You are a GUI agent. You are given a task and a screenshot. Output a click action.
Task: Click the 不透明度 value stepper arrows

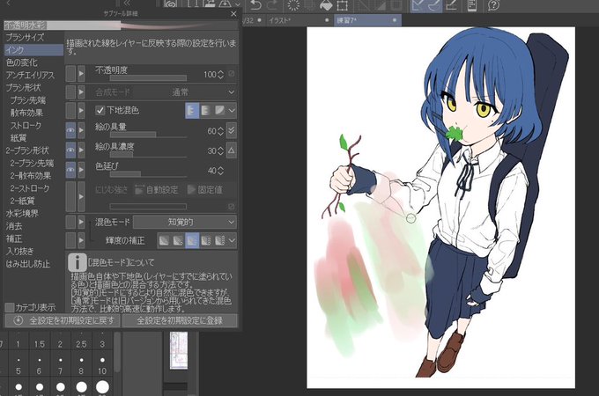220,75
